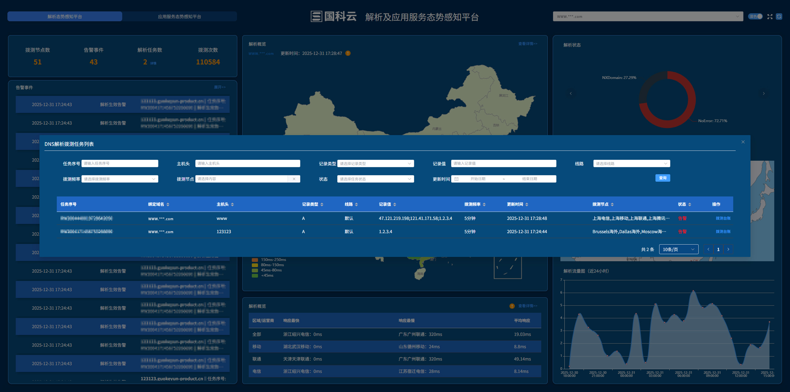
Task: Open the 10条/页 page size dropdown
Action: pyautogui.click(x=678, y=249)
